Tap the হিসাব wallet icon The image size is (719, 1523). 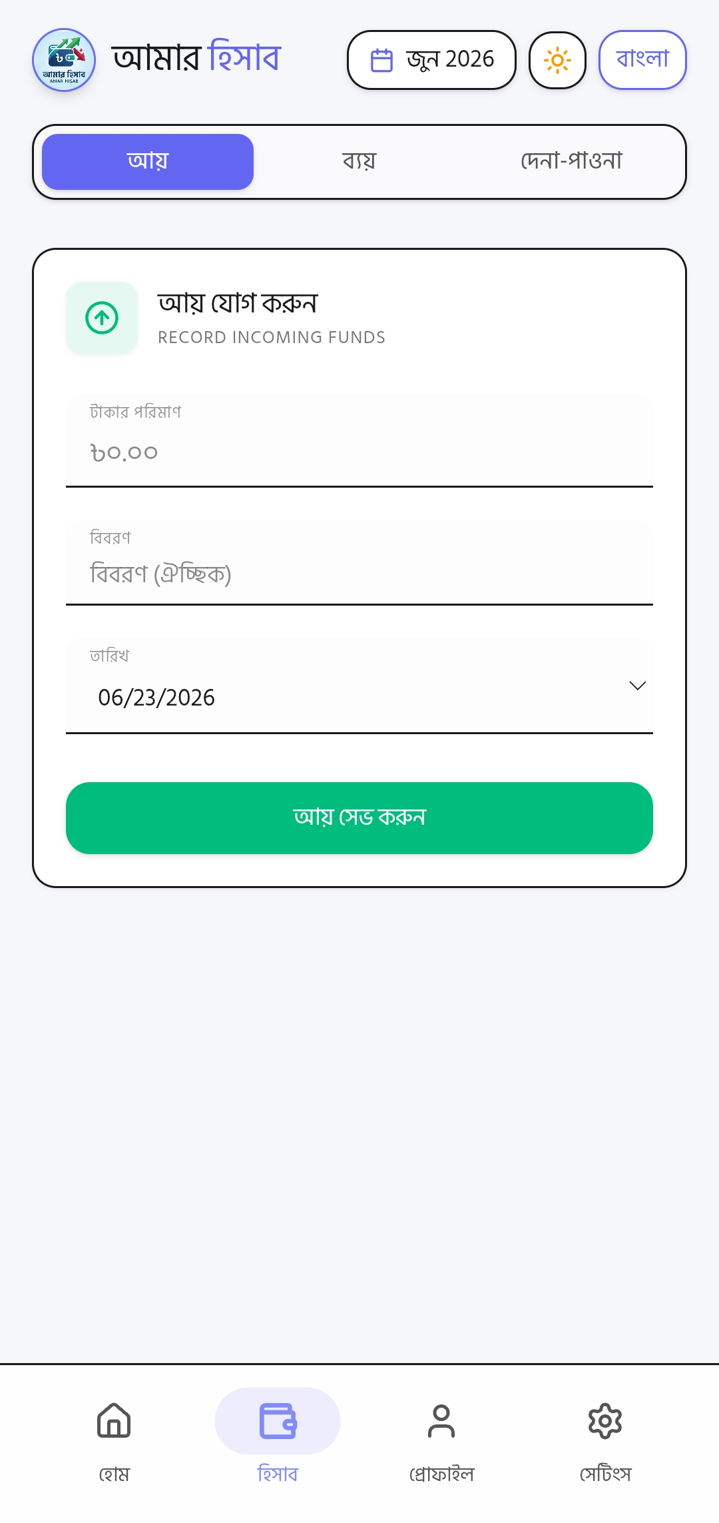[278, 1421]
